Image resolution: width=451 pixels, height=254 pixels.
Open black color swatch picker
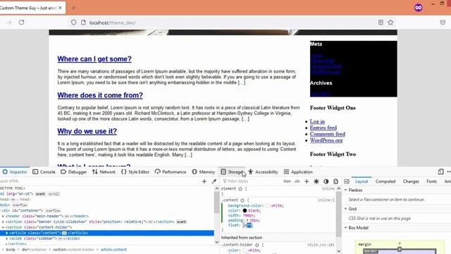click(x=245, y=211)
